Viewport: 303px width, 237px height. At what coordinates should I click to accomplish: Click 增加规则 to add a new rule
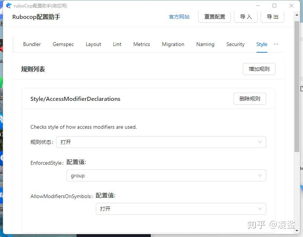[259, 69]
